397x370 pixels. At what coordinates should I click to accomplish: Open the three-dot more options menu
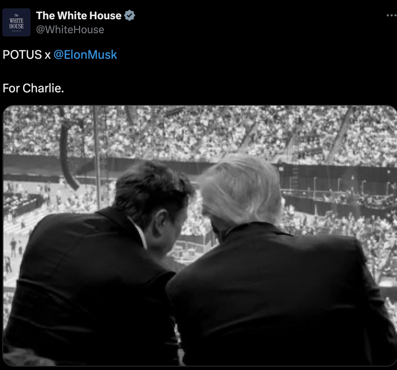391,15
